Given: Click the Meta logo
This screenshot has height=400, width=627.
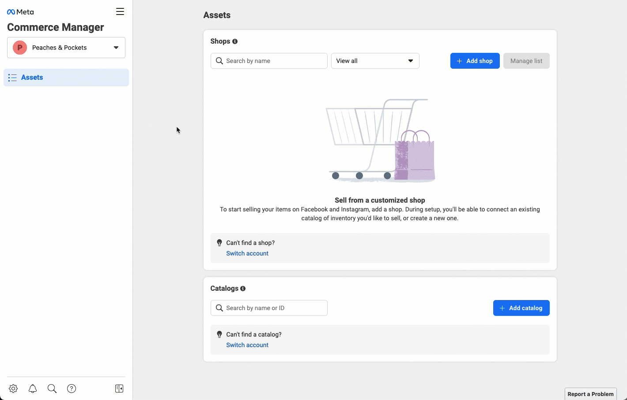Looking at the screenshot, I should pos(20,12).
